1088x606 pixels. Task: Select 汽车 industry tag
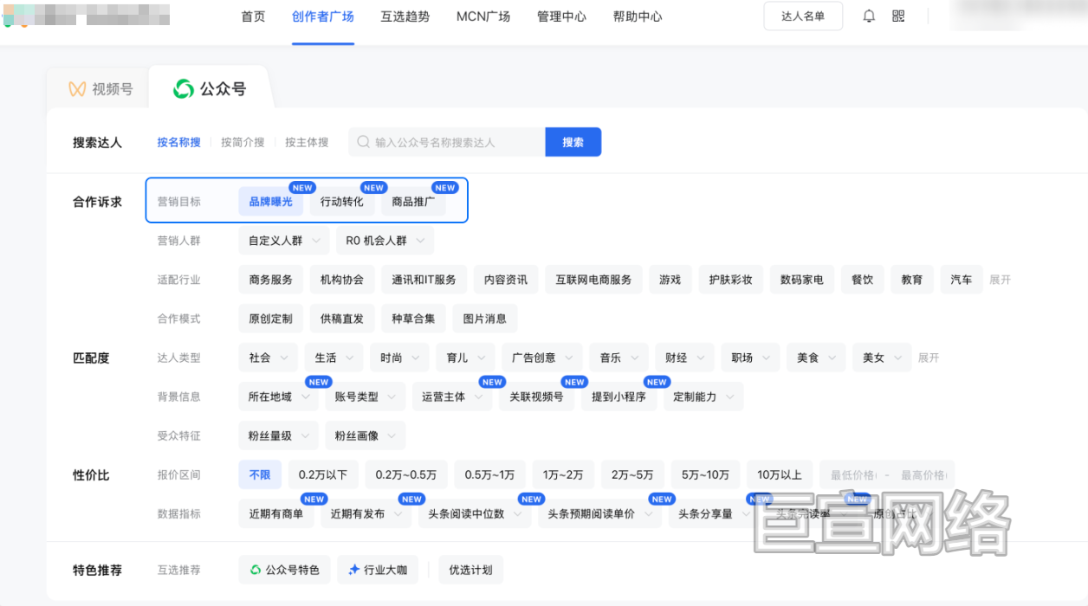point(961,280)
